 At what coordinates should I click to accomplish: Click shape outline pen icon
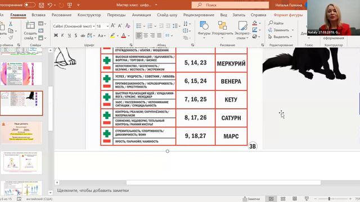[255, 30]
